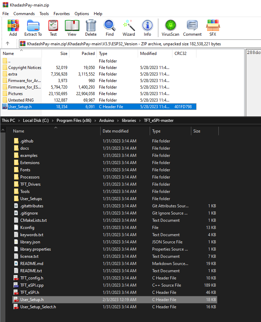Image resolution: width=261 pixels, height=322 pixels.
Task: Open the Help menu
Action: pos(98,13)
